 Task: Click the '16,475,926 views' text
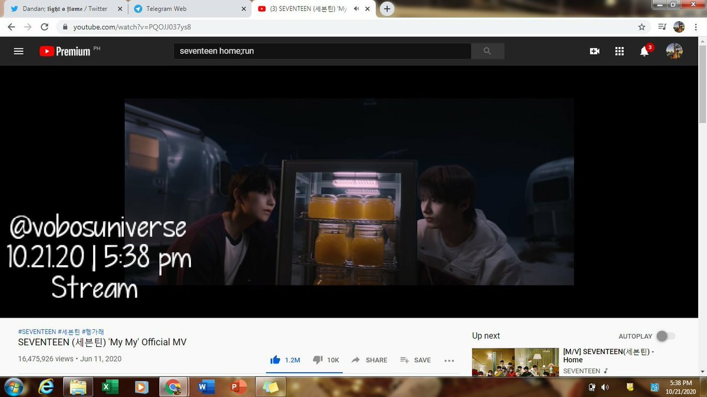tap(46, 359)
